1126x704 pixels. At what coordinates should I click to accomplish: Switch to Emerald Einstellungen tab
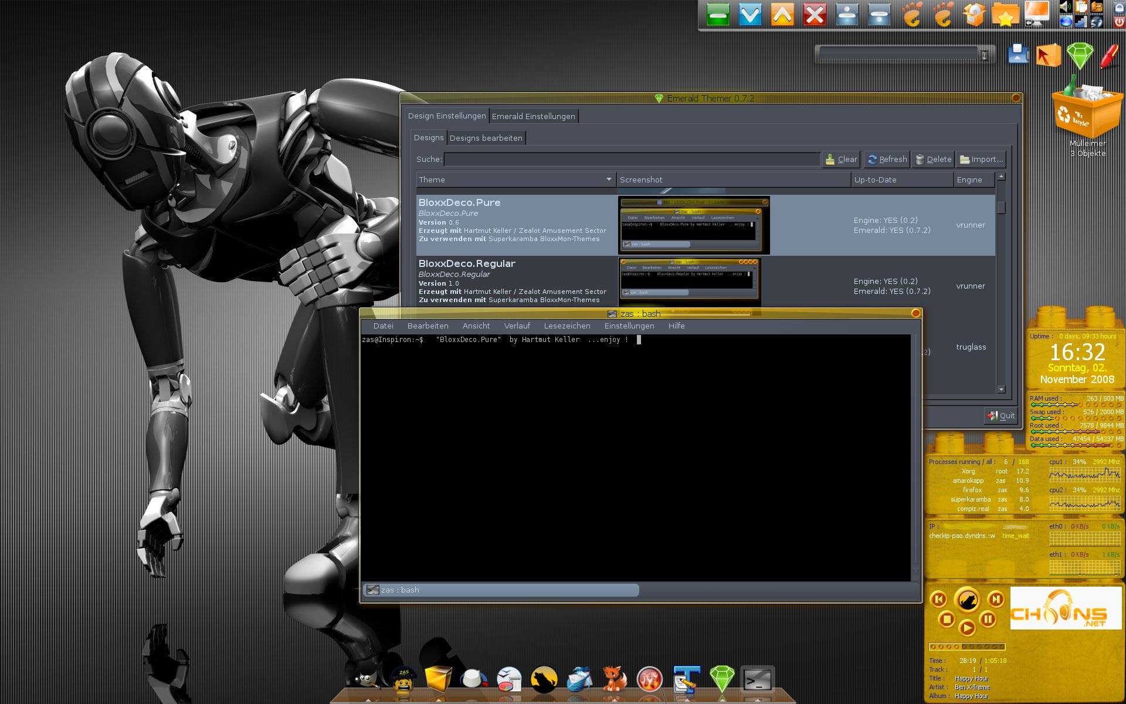click(x=533, y=116)
